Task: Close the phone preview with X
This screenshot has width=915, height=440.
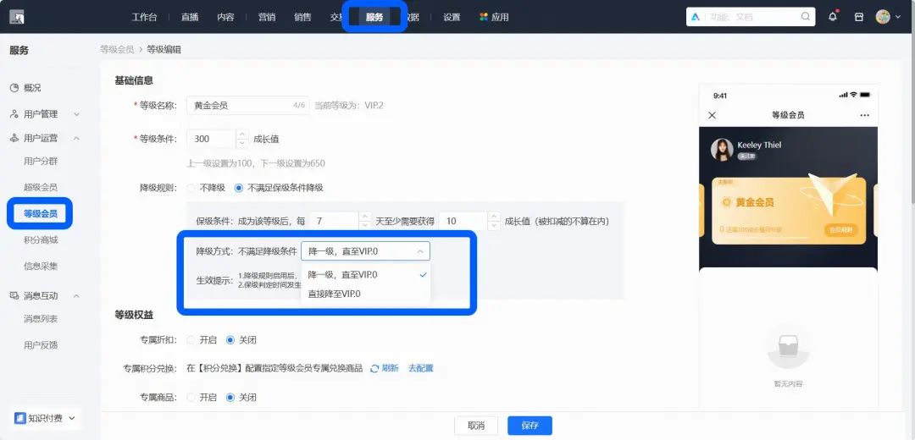Action: coord(712,115)
